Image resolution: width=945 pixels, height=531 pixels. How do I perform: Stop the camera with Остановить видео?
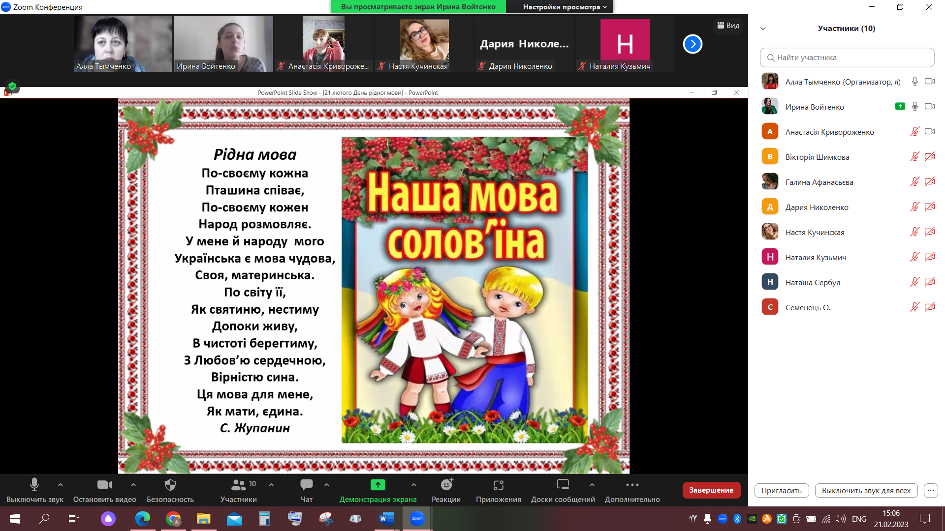tap(104, 485)
